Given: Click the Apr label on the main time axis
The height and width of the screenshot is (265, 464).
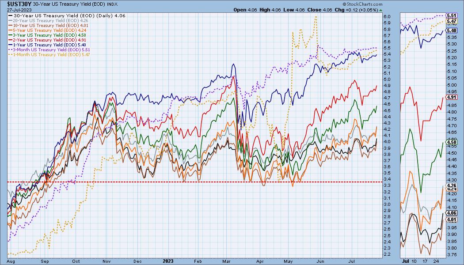Looking at the screenshot, I should (260, 261).
